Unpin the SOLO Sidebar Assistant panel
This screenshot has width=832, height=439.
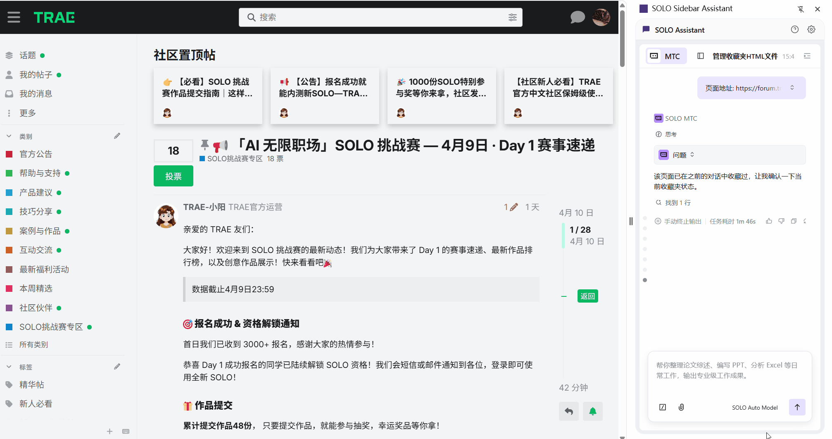pyautogui.click(x=801, y=9)
